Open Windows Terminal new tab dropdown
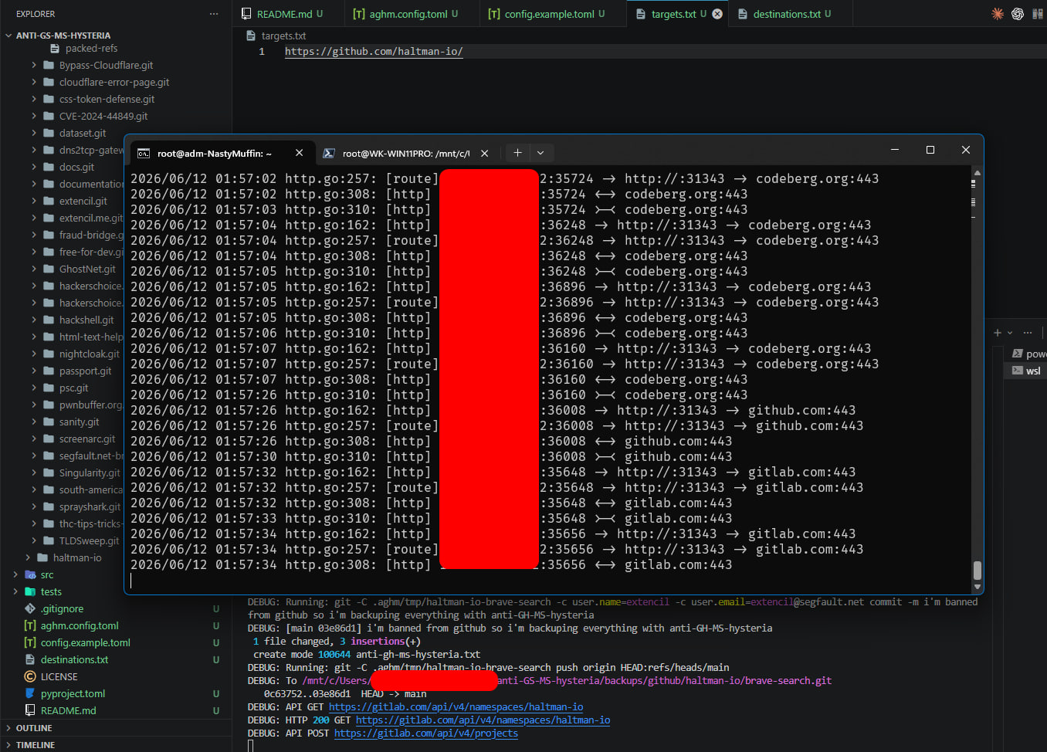1047x752 pixels. [540, 153]
